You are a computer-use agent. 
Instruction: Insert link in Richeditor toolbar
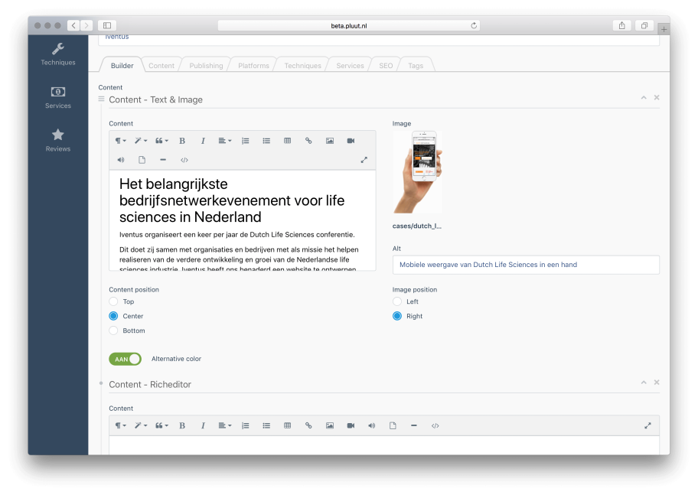point(308,425)
